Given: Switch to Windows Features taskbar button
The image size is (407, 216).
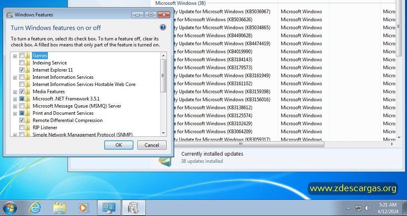Looking at the screenshot, I should [133, 208].
